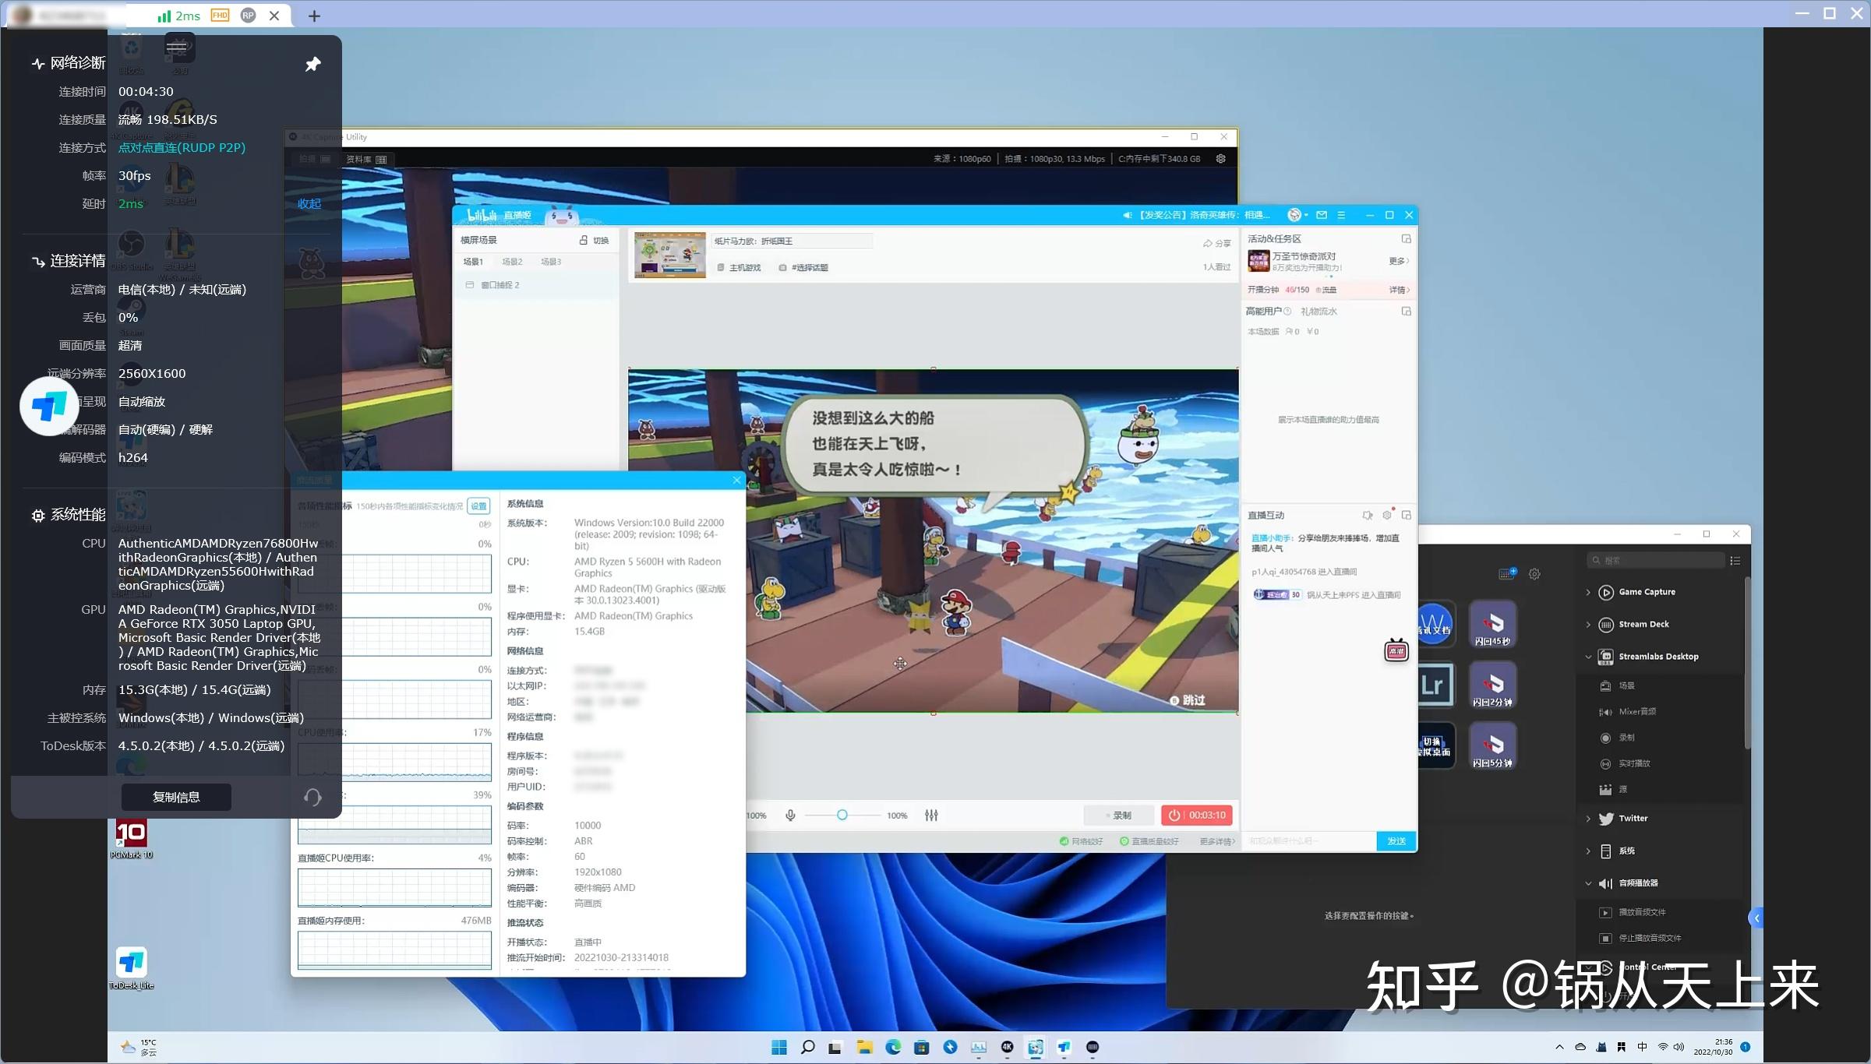This screenshot has height=1064, width=1871.
Task: Click the 分享 share icon in 直播姬
Action: pyautogui.click(x=1216, y=244)
